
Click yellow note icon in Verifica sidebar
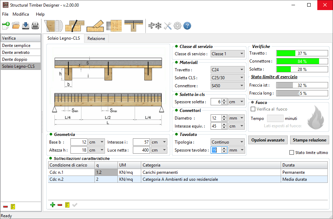click(13, 206)
